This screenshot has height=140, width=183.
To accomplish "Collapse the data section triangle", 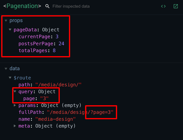I will tap(6, 69).
